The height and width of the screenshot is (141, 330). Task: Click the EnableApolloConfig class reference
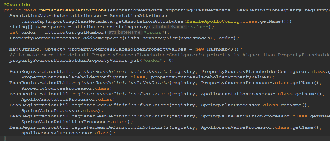[x=213, y=21]
